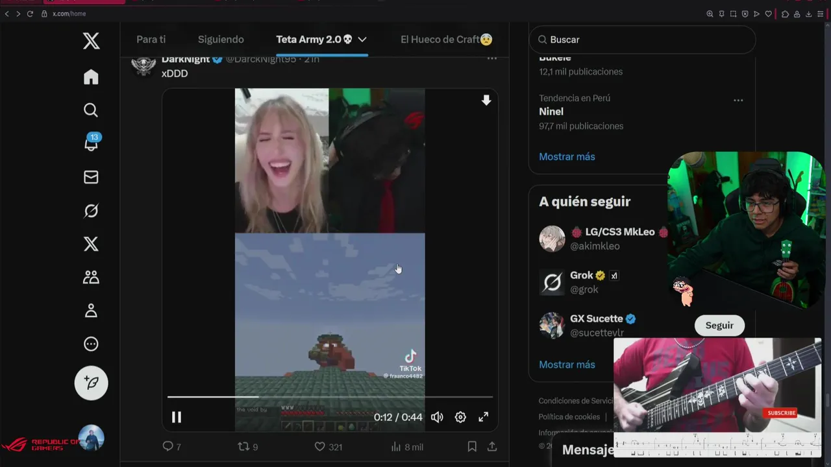Click the video download arrow icon

click(x=486, y=101)
